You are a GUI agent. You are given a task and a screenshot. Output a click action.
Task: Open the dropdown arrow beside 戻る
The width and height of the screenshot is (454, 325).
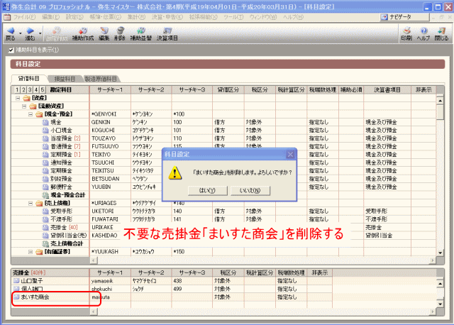21,33
